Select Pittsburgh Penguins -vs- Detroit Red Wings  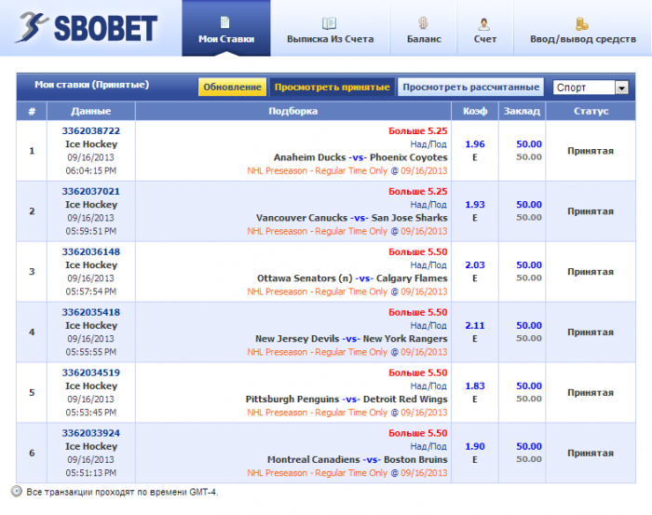pos(346,399)
